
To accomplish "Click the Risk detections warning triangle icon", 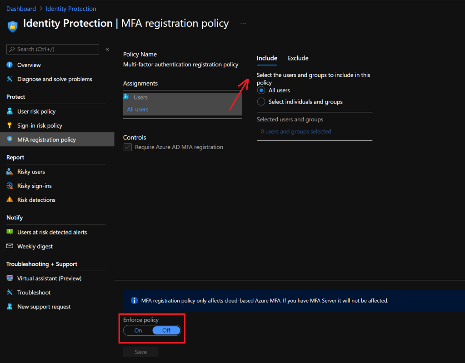I will click(10, 200).
